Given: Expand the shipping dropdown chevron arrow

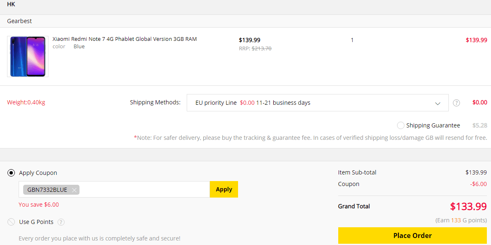Looking at the screenshot, I should tap(438, 103).
